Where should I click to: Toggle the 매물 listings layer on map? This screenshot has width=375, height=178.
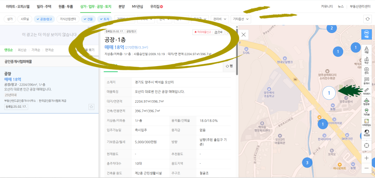click(366, 34)
